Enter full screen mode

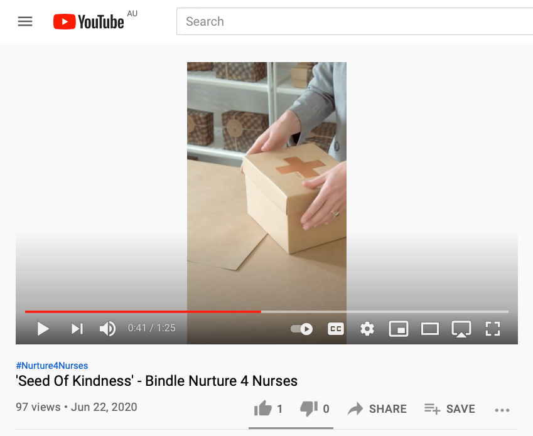(493, 329)
